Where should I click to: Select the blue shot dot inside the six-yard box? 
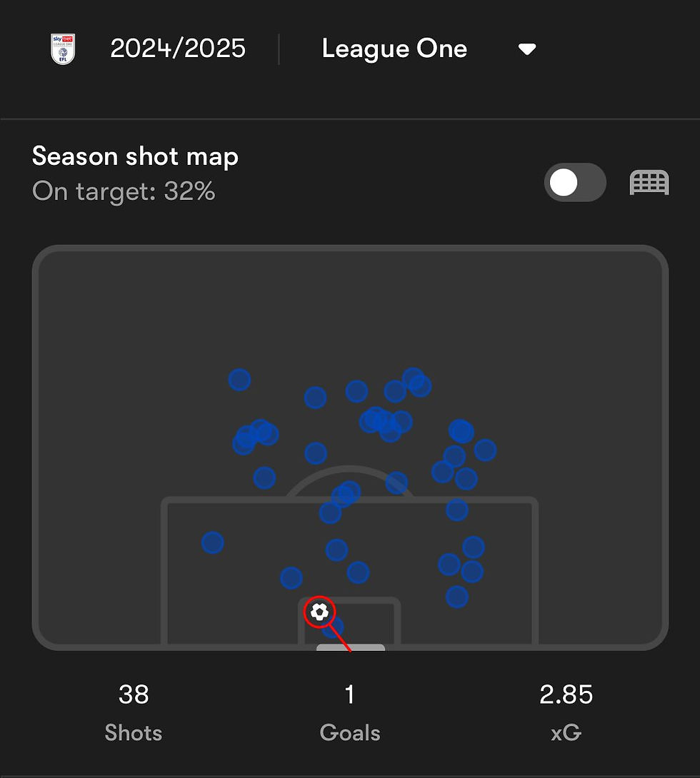[x=333, y=628]
